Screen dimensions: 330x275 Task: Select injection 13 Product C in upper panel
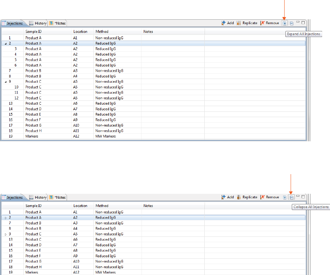coord(154,104)
